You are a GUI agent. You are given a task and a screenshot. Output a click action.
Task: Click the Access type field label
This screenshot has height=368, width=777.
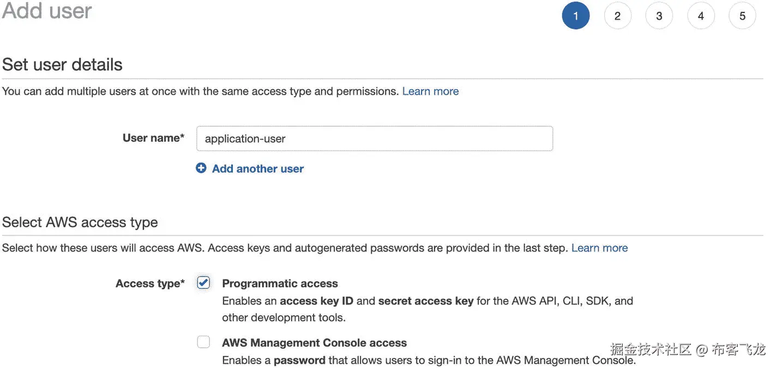(150, 284)
